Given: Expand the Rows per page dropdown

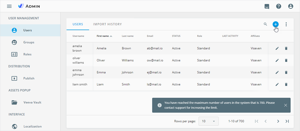Looking at the screenshot, I should click(x=208, y=121).
